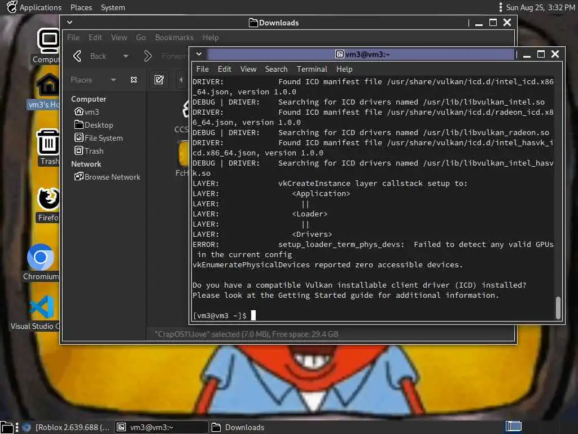
Task: Click workspace switcher in bottom panel
Action: pos(513,427)
